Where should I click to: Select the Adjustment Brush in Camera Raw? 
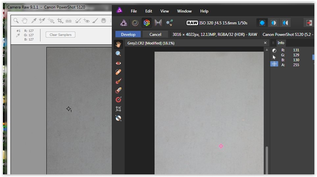pyautogui.click(x=95, y=20)
